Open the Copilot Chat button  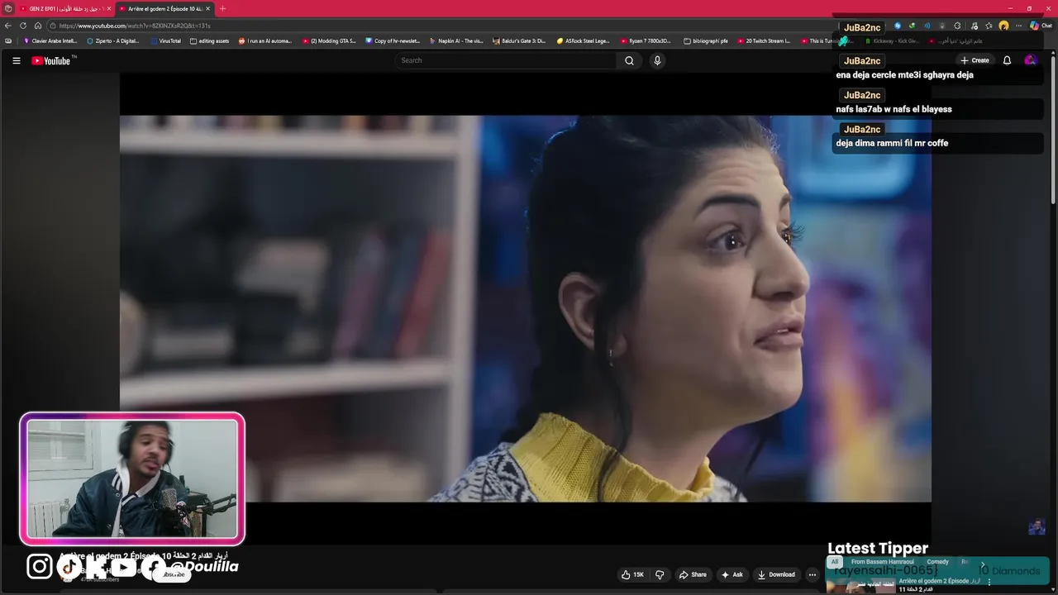click(x=1041, y=26)
